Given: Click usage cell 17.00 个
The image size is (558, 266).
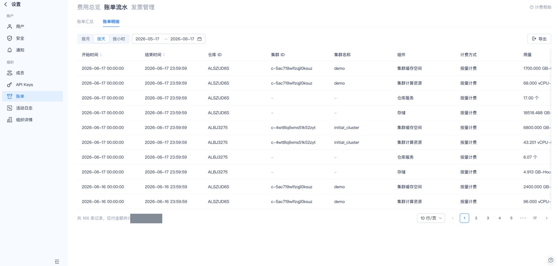Looking at the screenshot, I should tap(531, 98).
